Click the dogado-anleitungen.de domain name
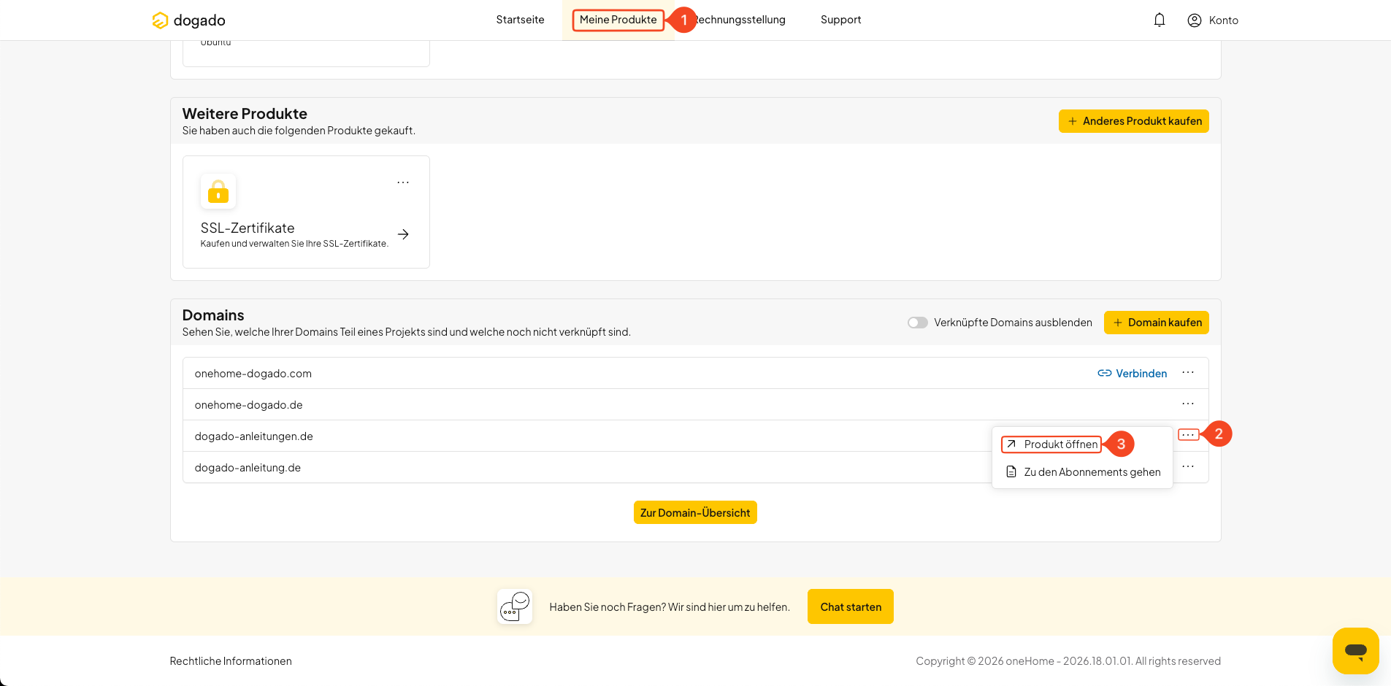1391x686 pixels. [x=254, y=436]
